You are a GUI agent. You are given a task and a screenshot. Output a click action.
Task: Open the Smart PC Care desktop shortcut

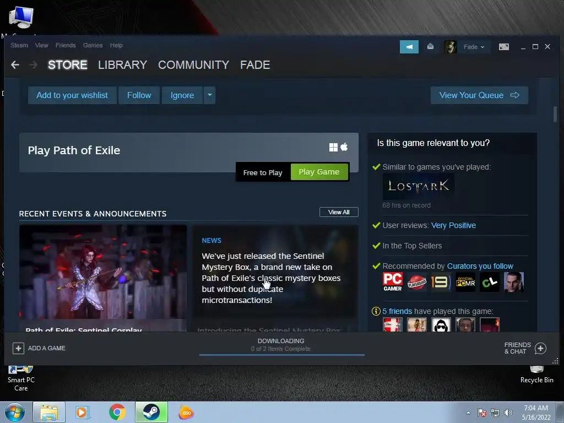point(21,378)
